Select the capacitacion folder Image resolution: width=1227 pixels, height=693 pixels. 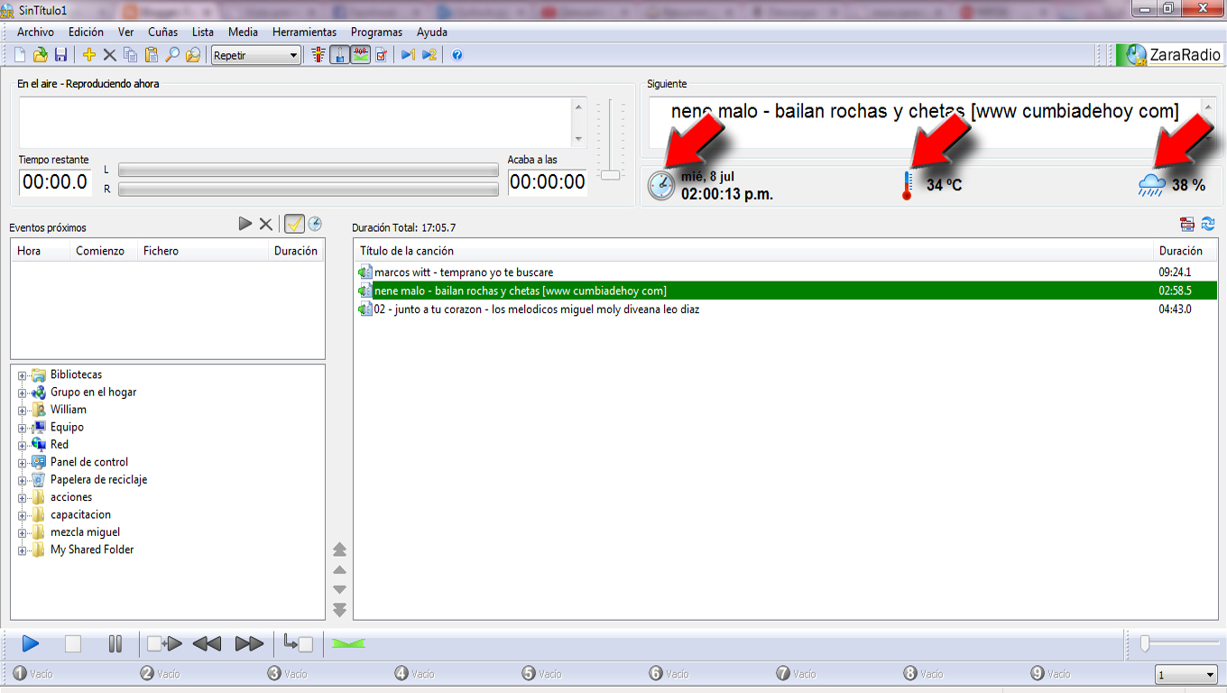[x=80, y=514]
